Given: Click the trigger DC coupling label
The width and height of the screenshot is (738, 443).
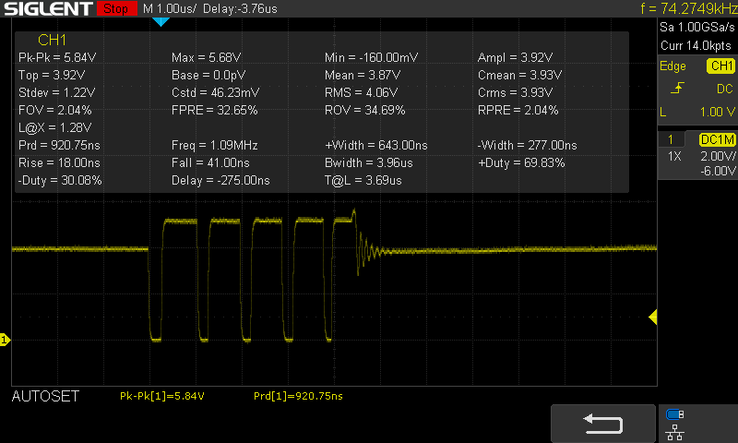Looking at the screenshot, I should (x=725, y=89).
